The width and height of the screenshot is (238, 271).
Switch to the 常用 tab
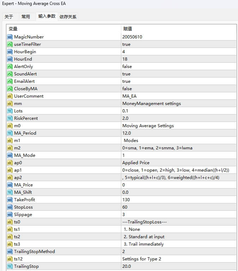(x=26, y=17)
